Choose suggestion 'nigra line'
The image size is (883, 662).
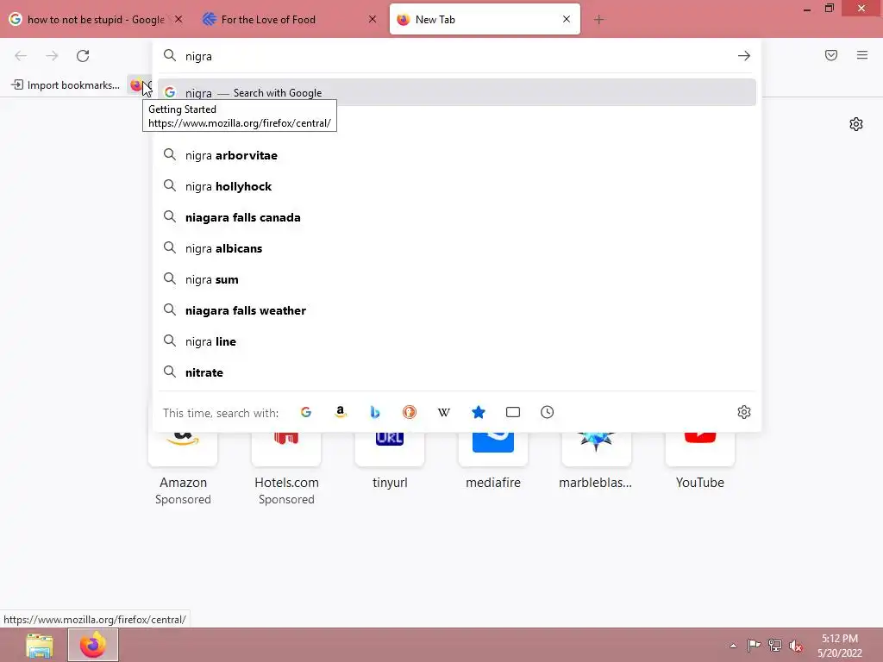click(x=457, y=341)
